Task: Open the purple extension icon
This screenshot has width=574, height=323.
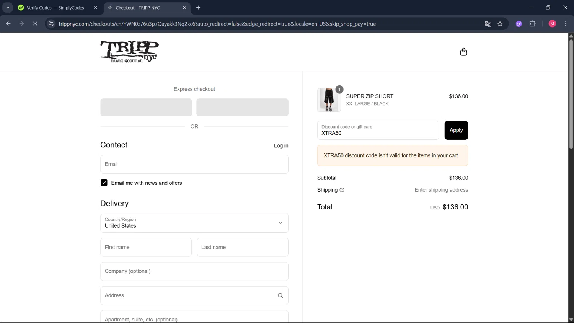Action: [519, 24]
